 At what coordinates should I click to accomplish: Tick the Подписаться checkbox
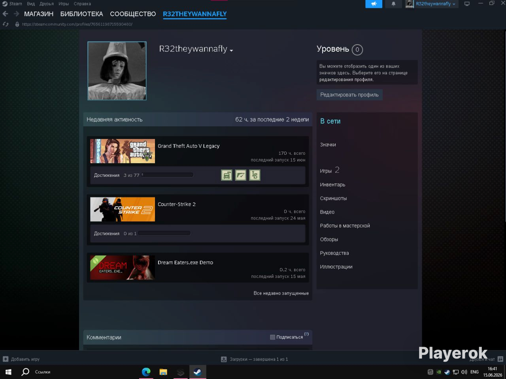pos(272,337)
